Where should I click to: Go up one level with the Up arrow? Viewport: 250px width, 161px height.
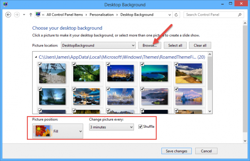(31, 15)
